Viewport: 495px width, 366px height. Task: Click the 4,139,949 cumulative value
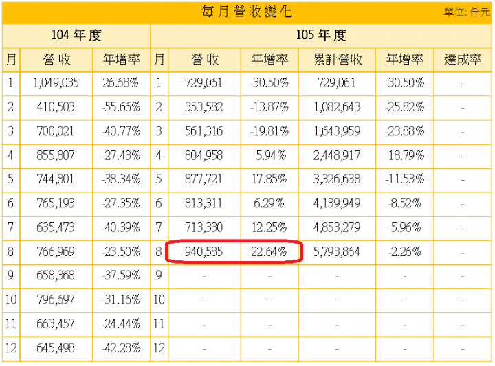pos(337,204)
